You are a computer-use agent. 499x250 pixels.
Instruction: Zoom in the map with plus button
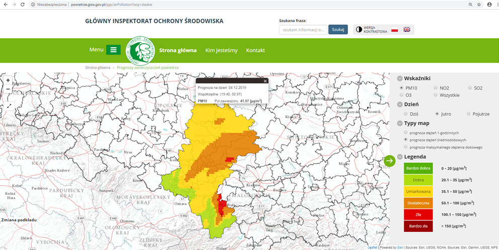point(8,80)
